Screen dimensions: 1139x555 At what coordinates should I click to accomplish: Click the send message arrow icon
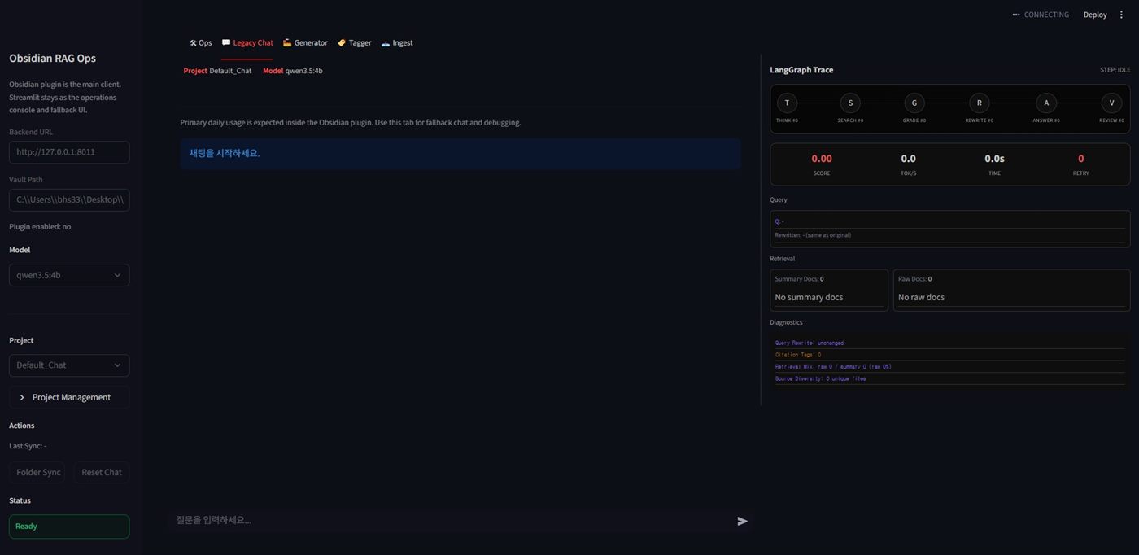tap(741, 520)
